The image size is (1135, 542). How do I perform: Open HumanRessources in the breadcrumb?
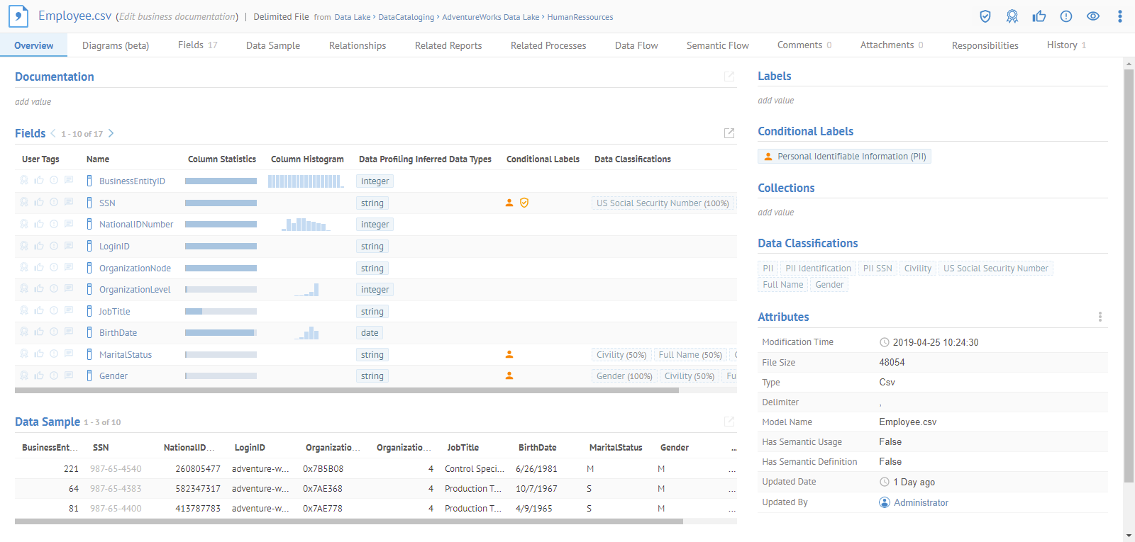click(580, 17)
